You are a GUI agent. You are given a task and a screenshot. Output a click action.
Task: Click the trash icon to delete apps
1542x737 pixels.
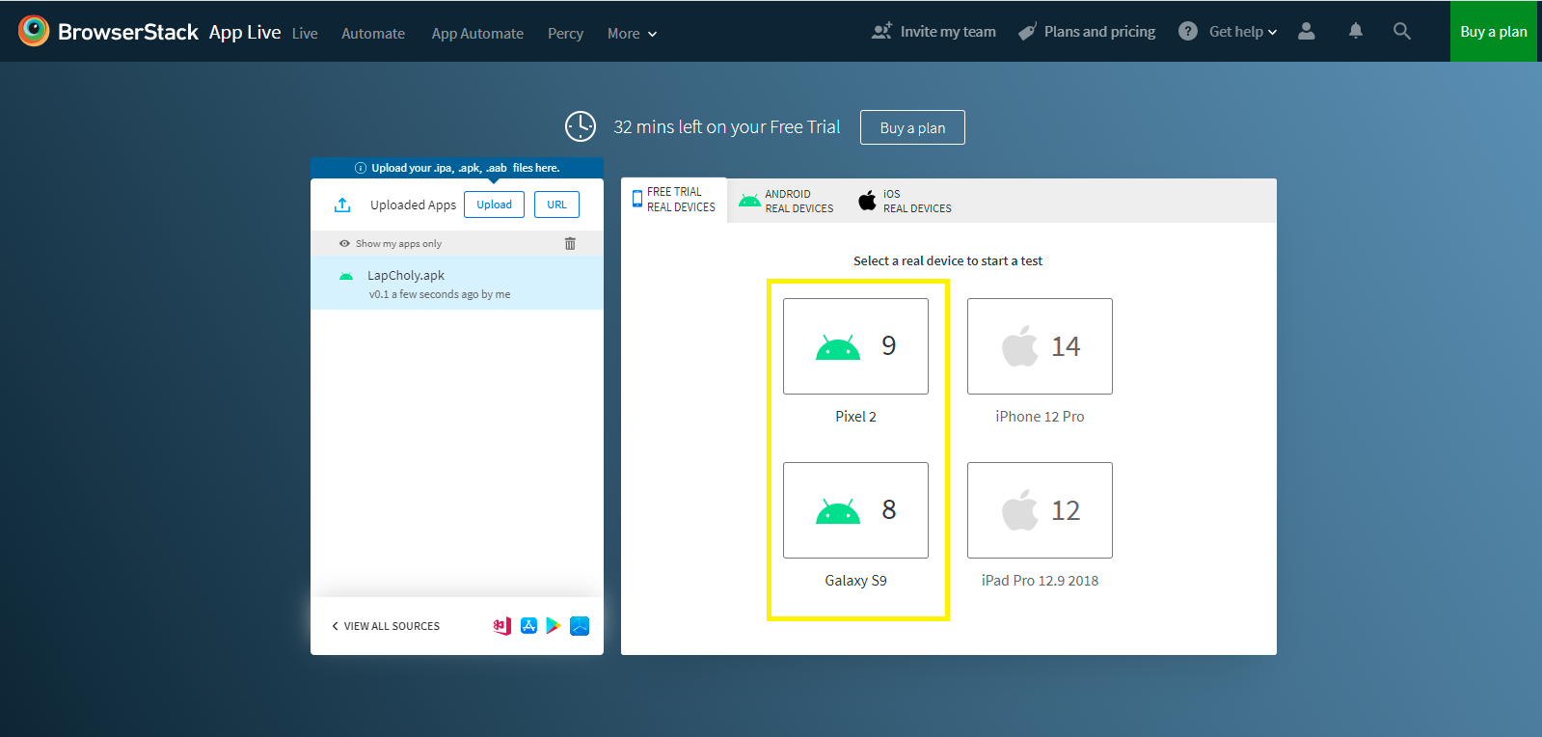(570, 244)
